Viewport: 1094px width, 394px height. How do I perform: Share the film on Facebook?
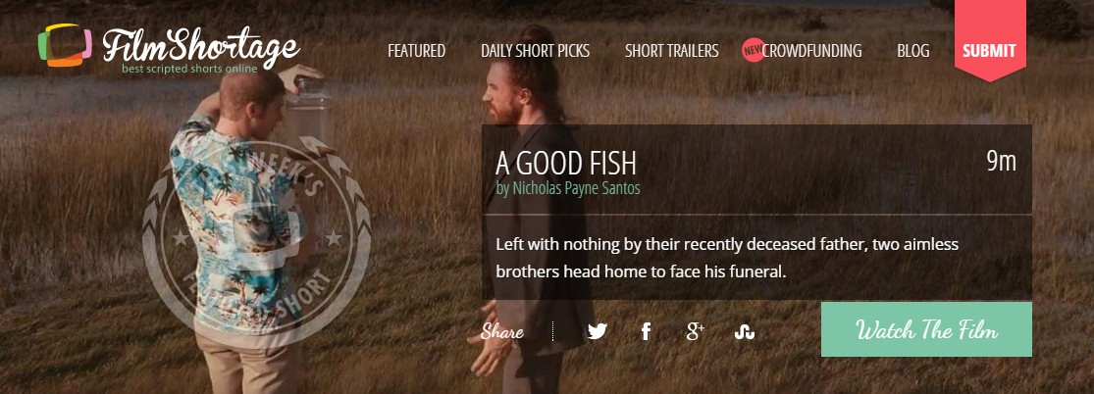pyautogui.click(x=646, y=331)
